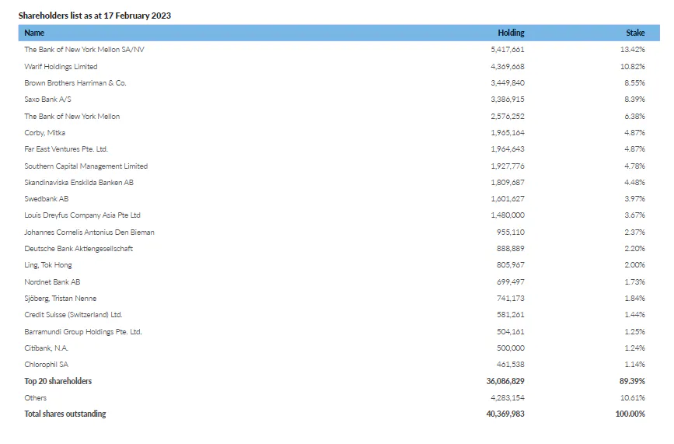The width and height of the screenshot is (674, 444).
Task: Select stake value 8.39%
Action: 635,100
